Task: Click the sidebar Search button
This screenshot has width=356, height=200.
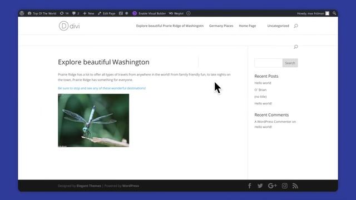Action: coord(290,63)
